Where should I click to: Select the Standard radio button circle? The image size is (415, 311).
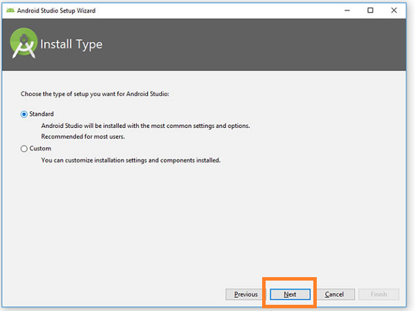(24, 114)
